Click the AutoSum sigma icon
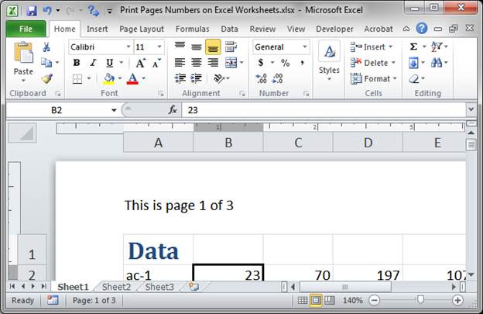Viewport: 483px width, 314px height. click(x=413, y=47)
